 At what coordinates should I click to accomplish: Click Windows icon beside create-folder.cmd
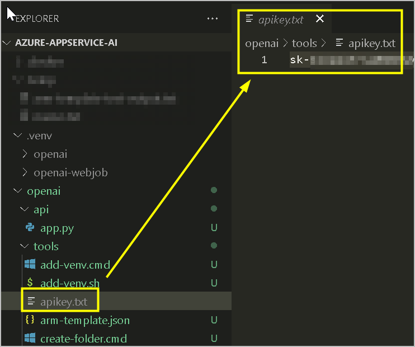30,338
